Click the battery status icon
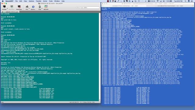 click(x=171, y=1)
